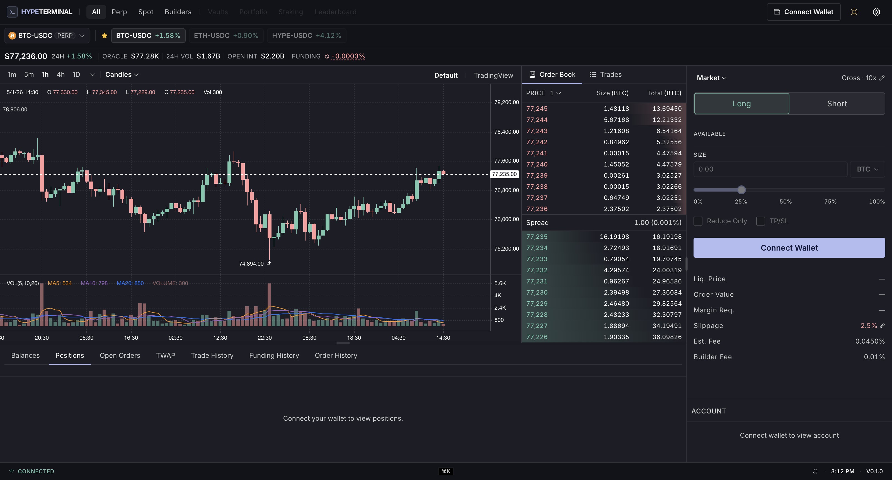
Task: Select the 1D timeframe
Action: (x=76, y=75)
